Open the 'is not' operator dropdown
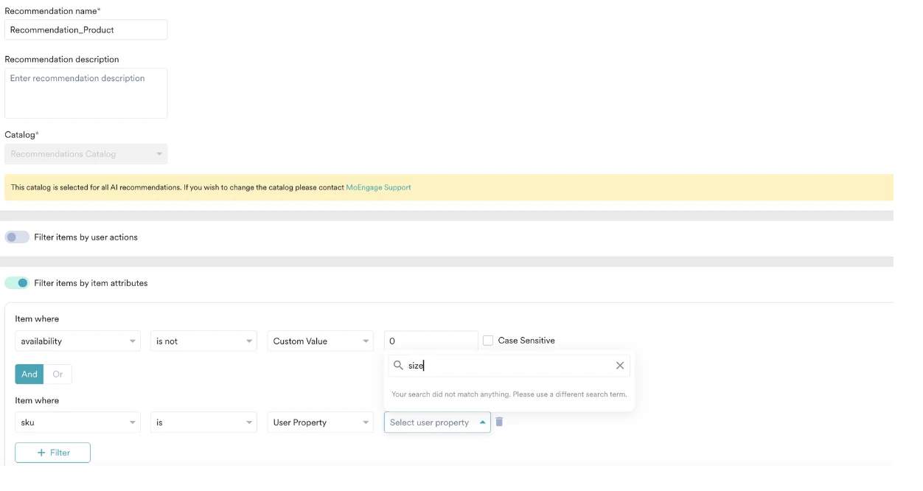This screenshot has height=491, width=923. (x=203, y=341)
